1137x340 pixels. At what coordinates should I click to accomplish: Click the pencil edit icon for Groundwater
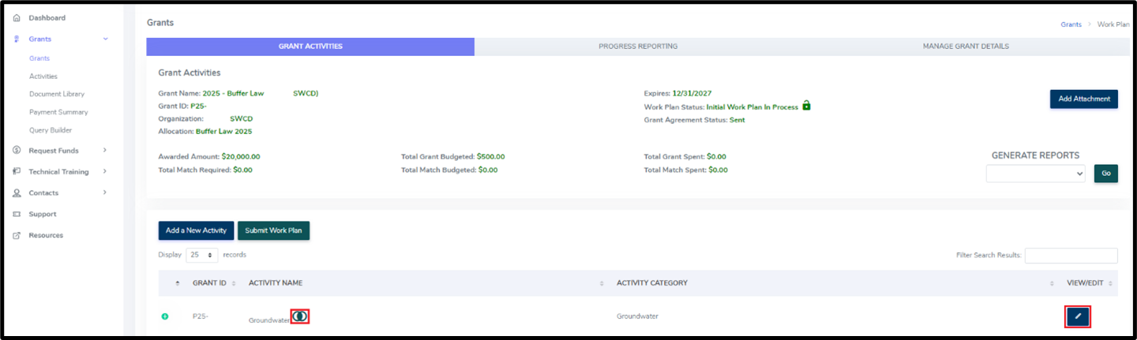click(x=1077, y=316)
